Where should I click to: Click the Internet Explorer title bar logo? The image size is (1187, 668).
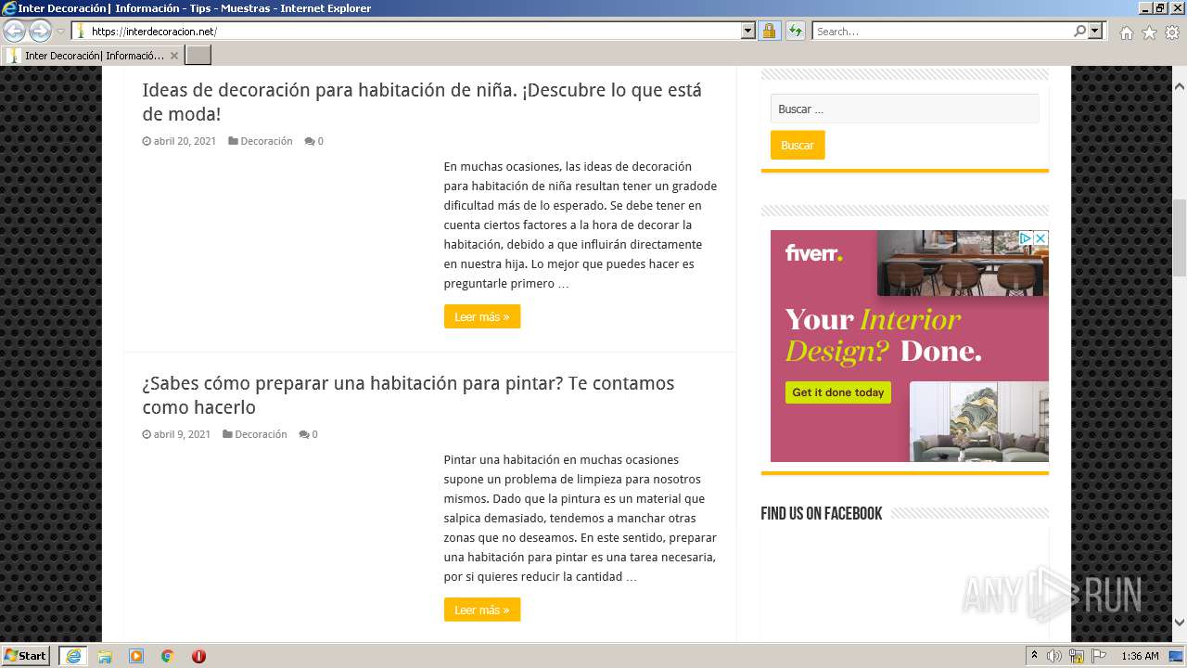click(9, 8)
